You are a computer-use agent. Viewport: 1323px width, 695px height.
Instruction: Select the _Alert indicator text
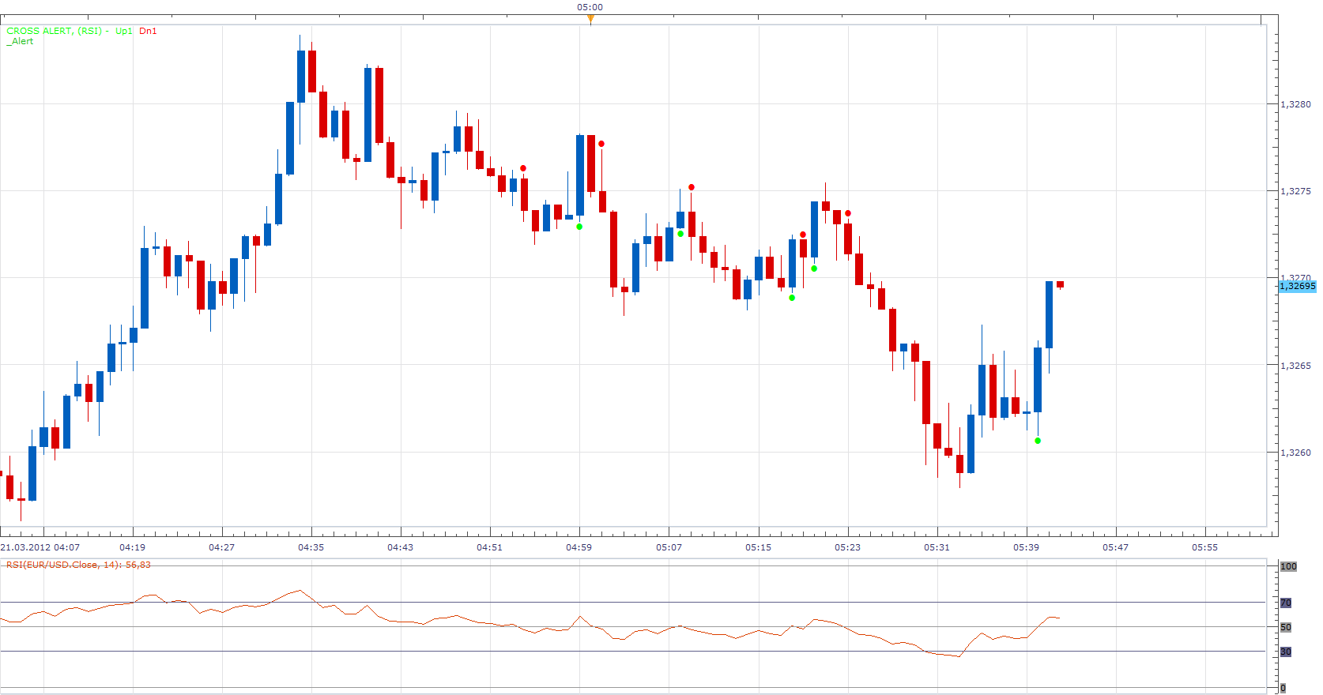pos(21,41)
